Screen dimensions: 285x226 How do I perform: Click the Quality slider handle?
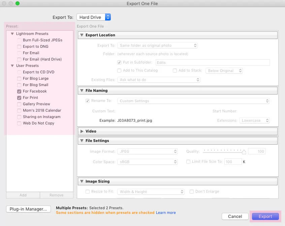pyautogui.click(x=244, y=152)
